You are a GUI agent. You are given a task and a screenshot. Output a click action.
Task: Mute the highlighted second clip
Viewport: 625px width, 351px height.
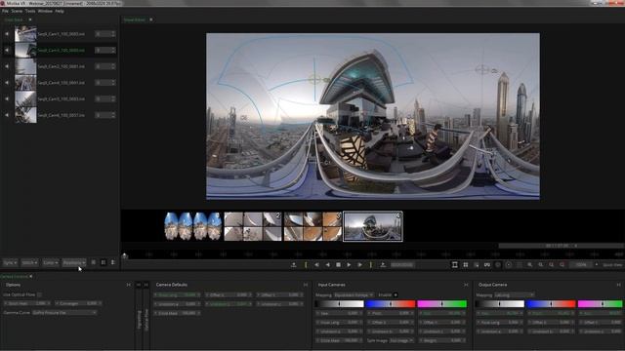coord(7,50)
